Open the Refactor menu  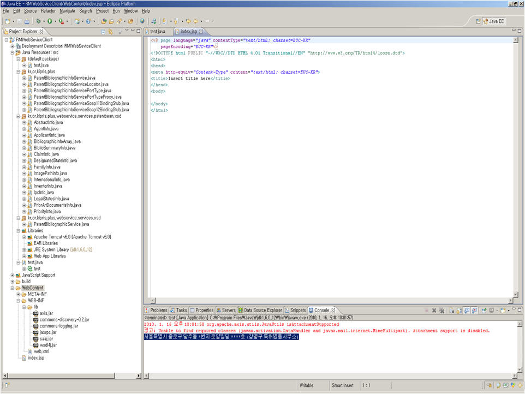tap(48, 11)
